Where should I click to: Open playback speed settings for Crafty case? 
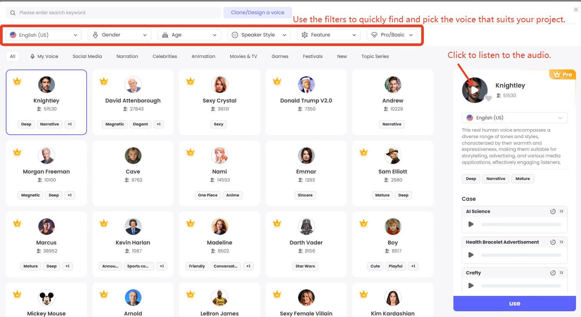point(553,272)
